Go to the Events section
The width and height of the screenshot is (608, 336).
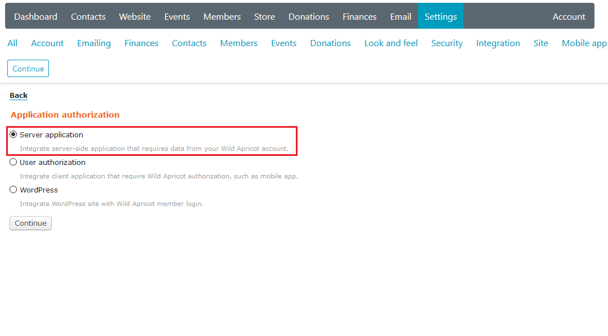[177, 16]
